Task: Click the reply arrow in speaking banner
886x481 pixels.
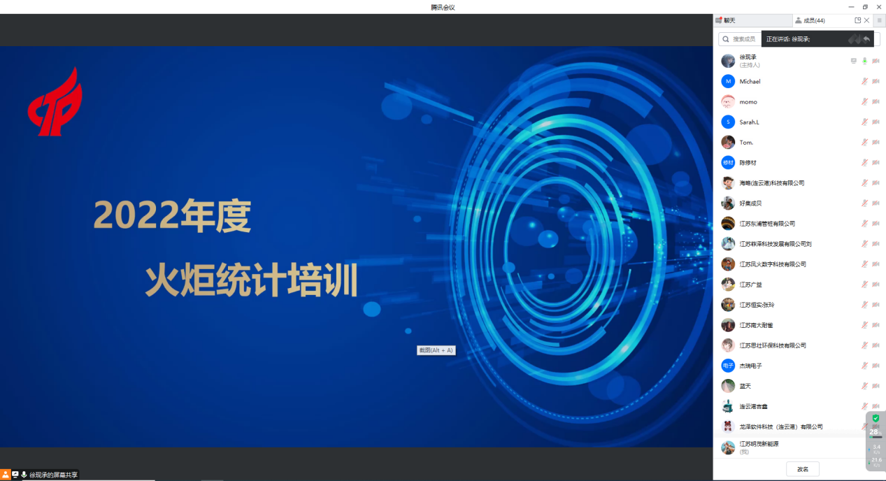Action: 867,39
